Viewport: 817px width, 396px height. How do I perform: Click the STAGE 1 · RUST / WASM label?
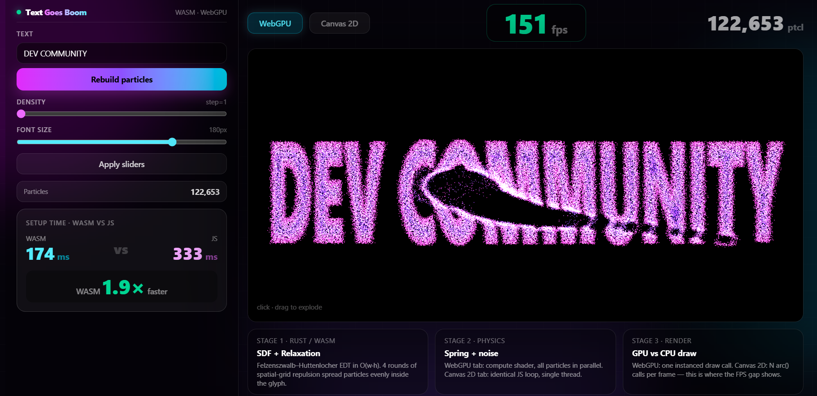[296, 341]
